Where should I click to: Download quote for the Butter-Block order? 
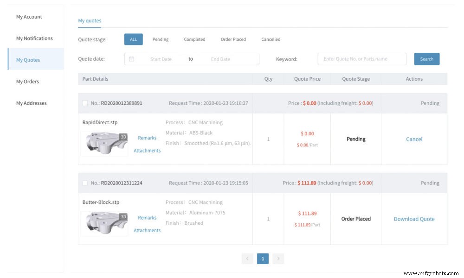(414, 219)
